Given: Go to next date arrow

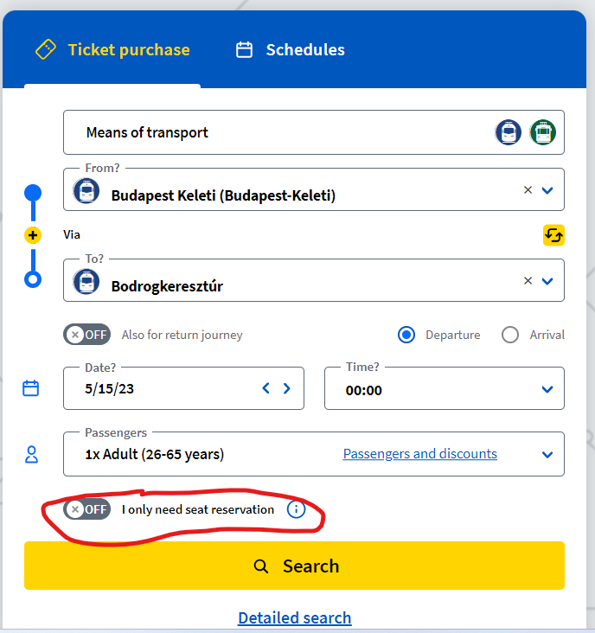Looking at the screenshot, I should click(x=287, y=389).
